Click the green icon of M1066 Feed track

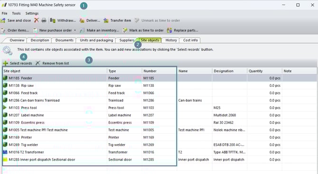coord(5,93)
